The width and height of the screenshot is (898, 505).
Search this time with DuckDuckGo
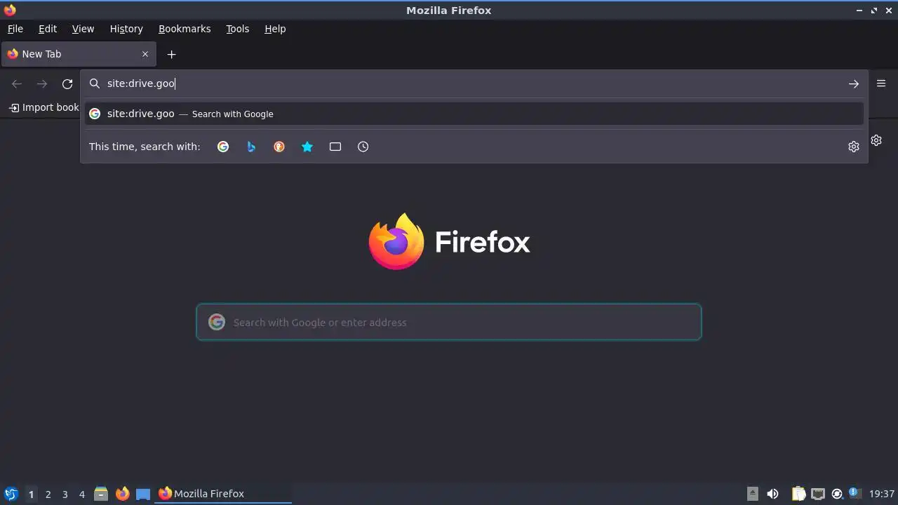279,147
